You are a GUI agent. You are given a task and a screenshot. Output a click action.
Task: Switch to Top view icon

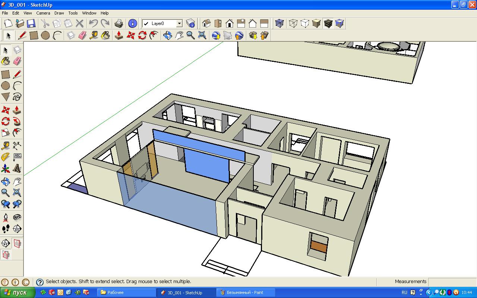coord(218,23)
